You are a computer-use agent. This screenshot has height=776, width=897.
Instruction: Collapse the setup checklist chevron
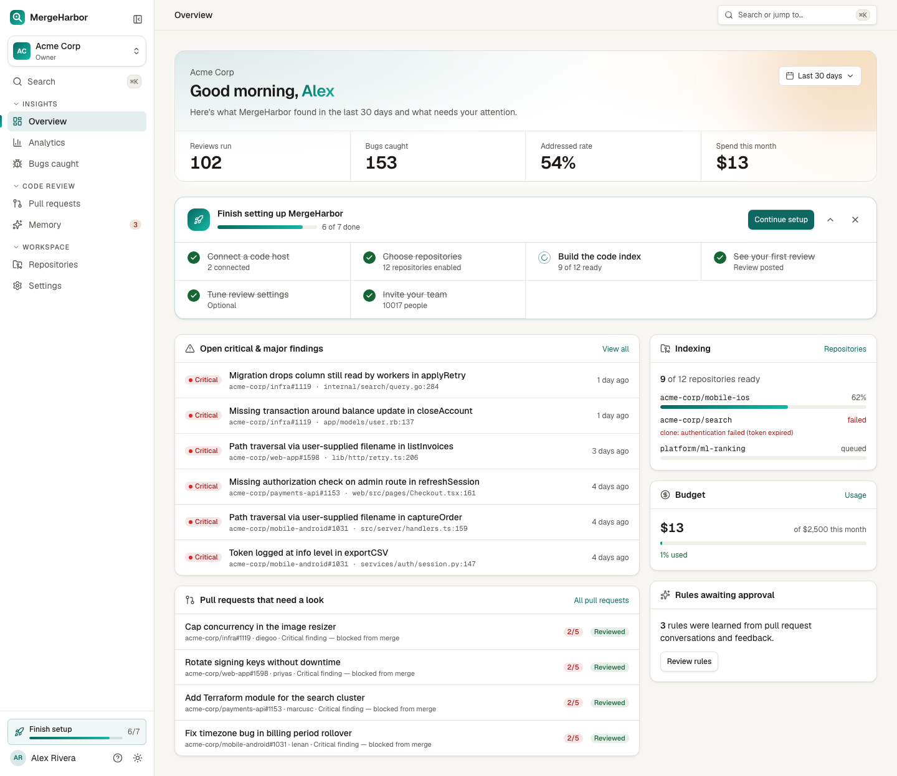coord(830,220)
